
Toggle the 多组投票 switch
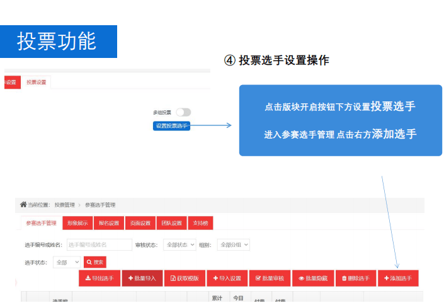[183, 112]
